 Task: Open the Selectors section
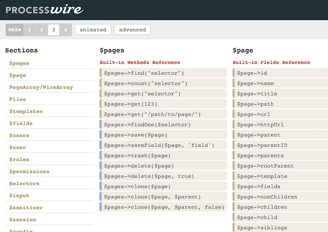pos(50,183)
